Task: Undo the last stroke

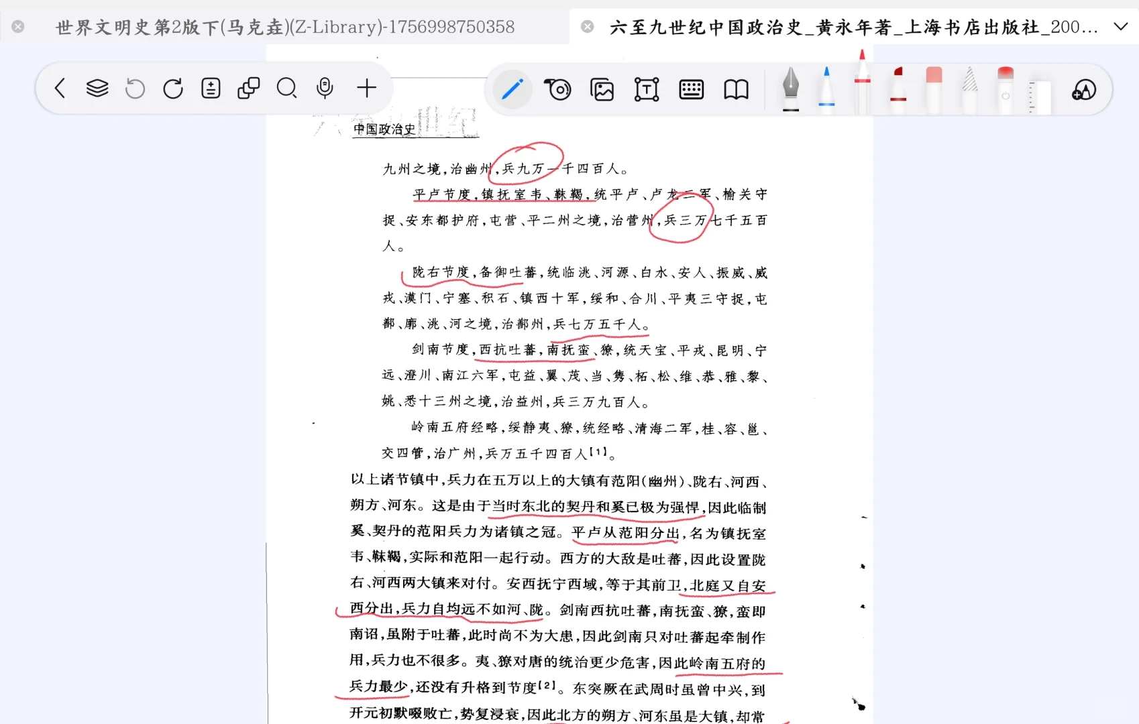Action: tap(135, 88)
